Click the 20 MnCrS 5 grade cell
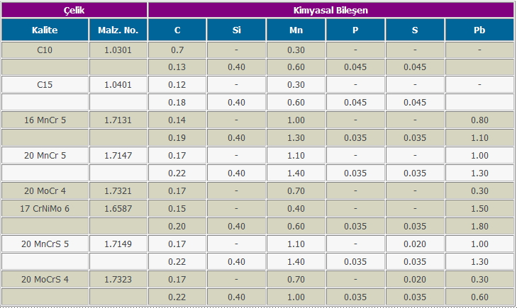Viewport: 517px width, 308px height. [x=45, y=244]
